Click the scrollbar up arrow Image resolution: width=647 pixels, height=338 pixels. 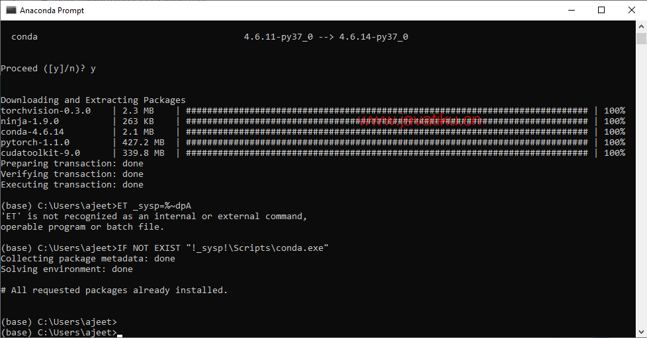[x=641, y=26]
